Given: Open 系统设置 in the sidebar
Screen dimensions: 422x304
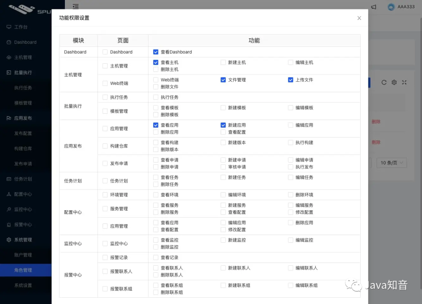Looking at the screenshot, I should (x=23, y=285).
